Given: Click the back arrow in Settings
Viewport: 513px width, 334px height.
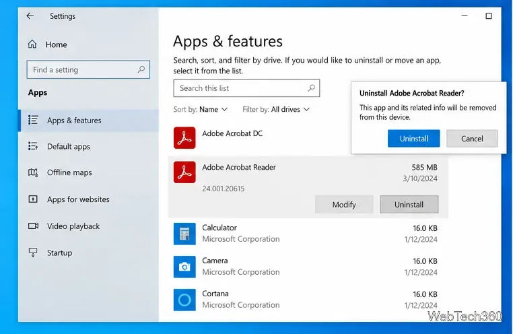Looking at the screenshot, I should click(30, 15).
